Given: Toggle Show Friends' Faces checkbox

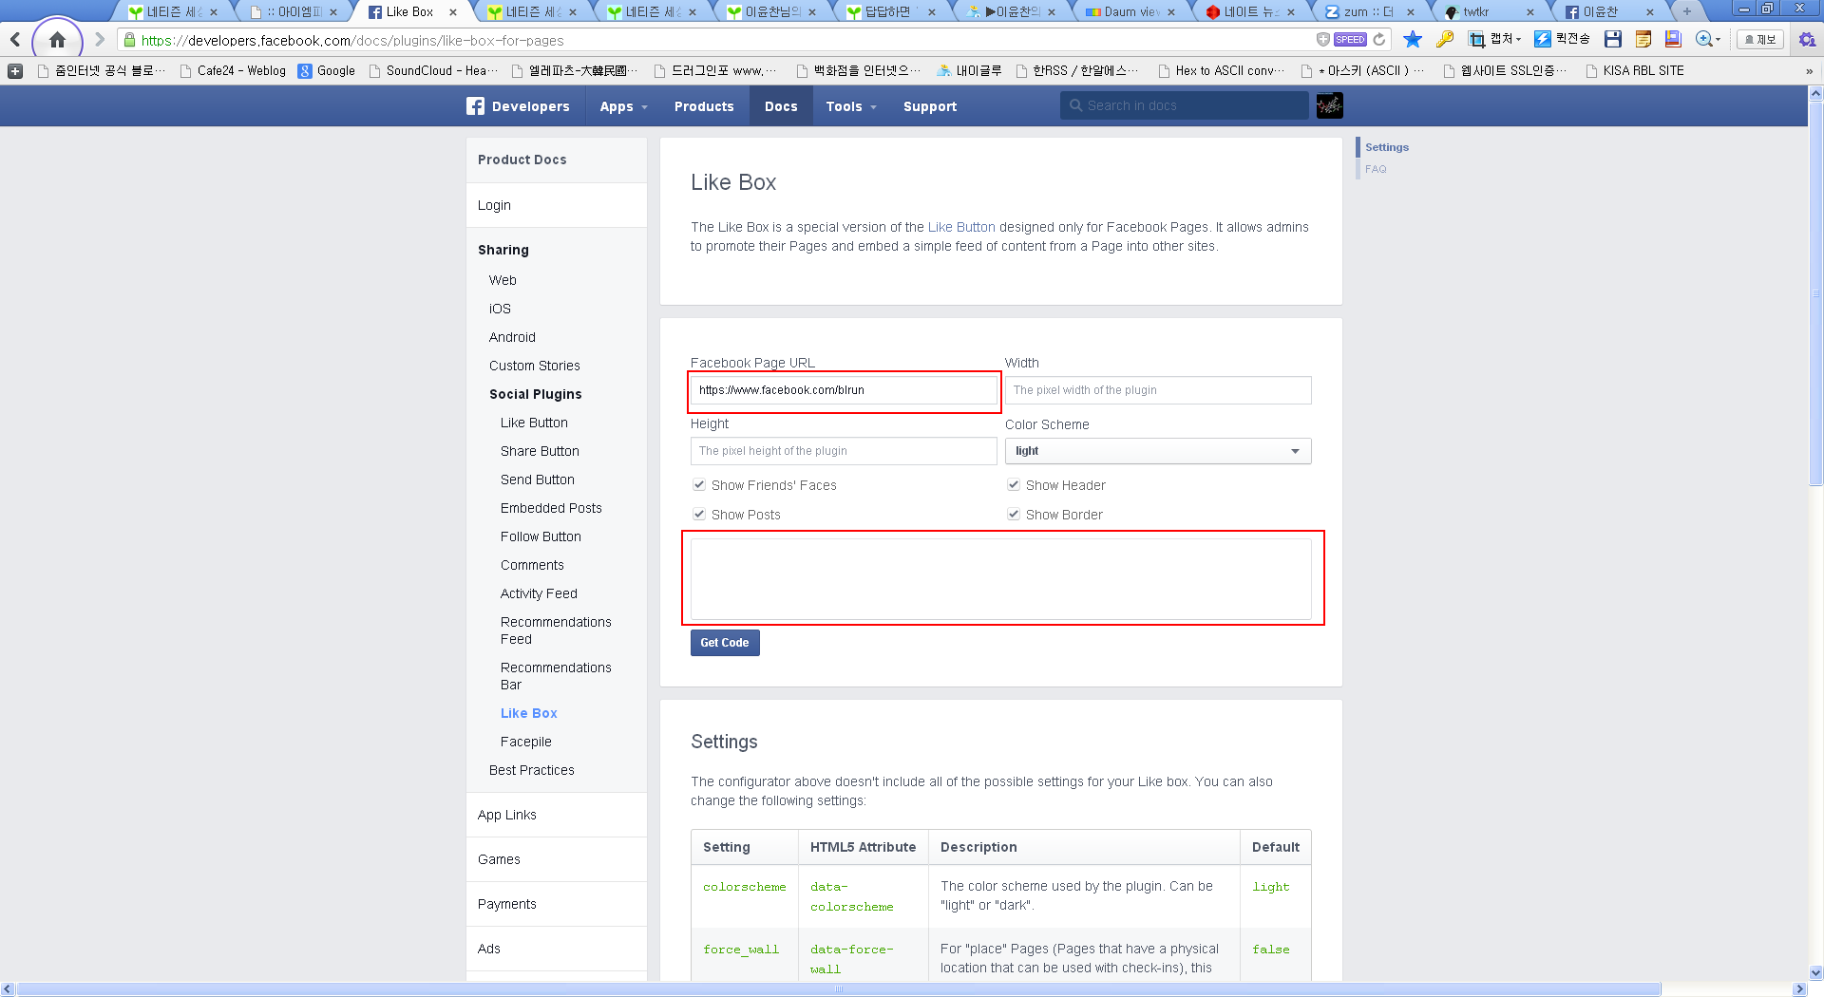Looking at the screenshot, I should (699, 485).
